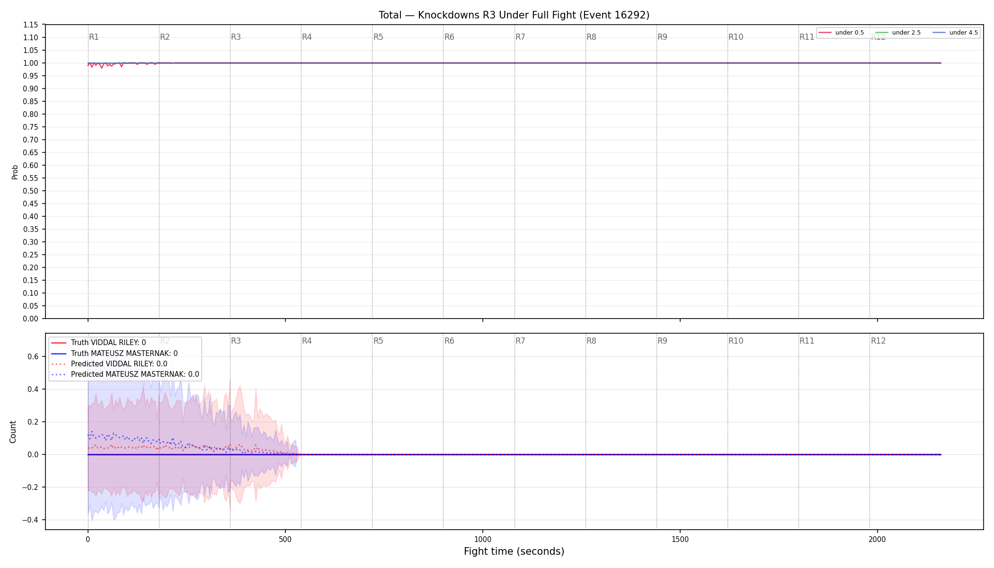Click the R8 round marker in Count plot

point(591,341)
